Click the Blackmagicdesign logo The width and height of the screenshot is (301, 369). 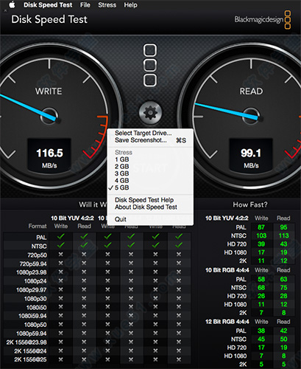click(263, 20)
